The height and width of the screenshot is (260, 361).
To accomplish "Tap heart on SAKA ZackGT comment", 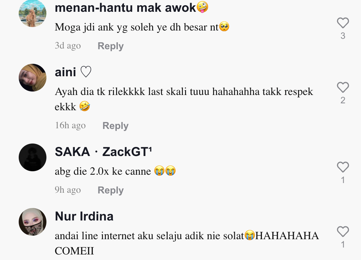I will click(343, 167).
